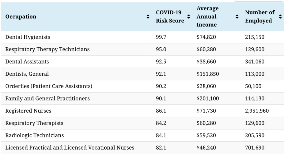Select the Dental Assistants row name
The image size is (286, 156).
pos(27,62)
